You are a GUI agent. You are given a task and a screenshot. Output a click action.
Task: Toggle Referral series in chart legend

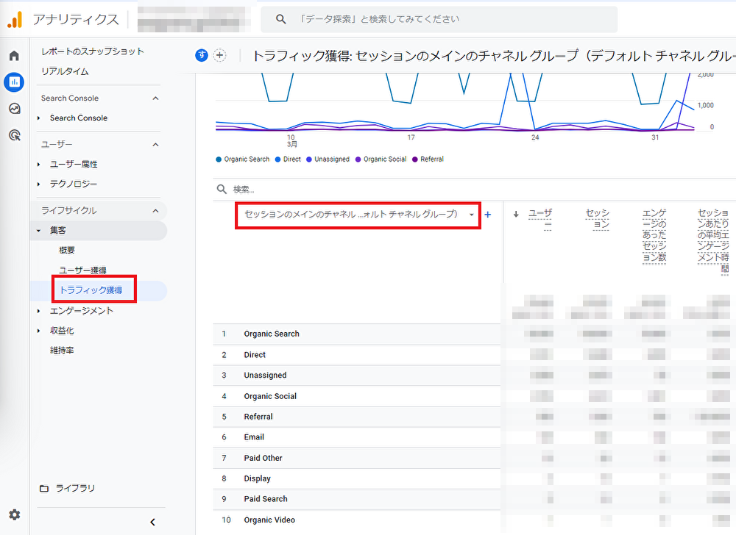(x=428, y=159)
